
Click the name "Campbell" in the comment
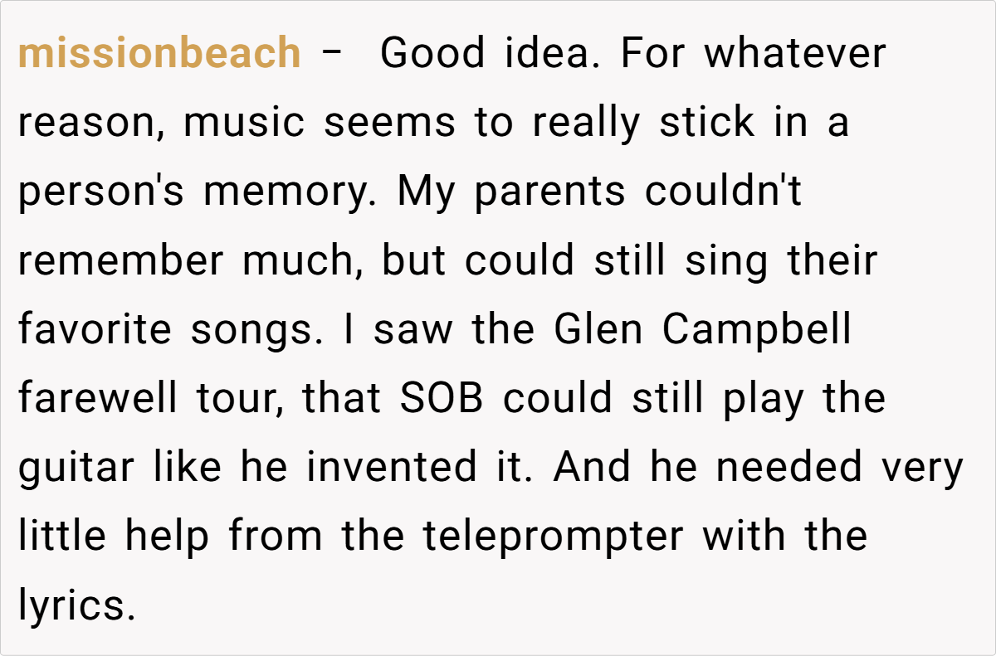coord(756,330)
